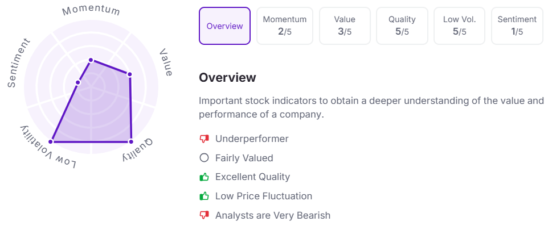The width and height of the screenshot is (552, 230).
Task: Select the Momentum data point on radar
Action: point(91,60)
